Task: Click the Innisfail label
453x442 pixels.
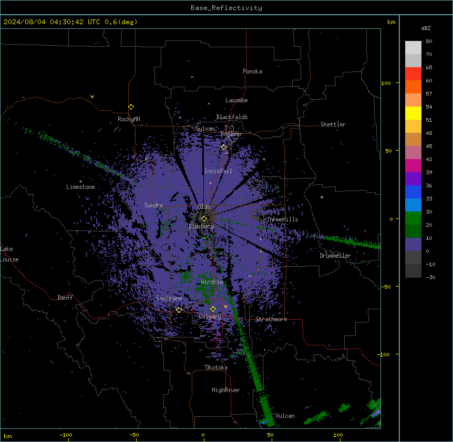Action: [x=218, y=171]
